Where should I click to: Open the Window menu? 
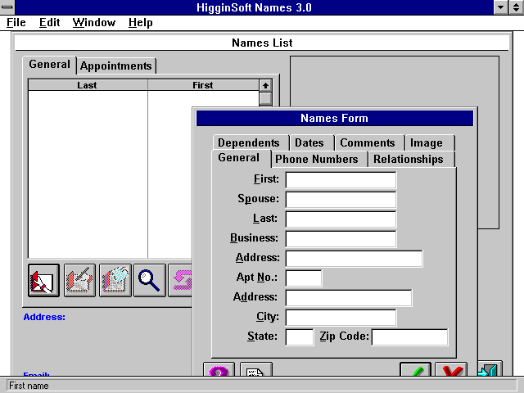click(x=93, y=22)
